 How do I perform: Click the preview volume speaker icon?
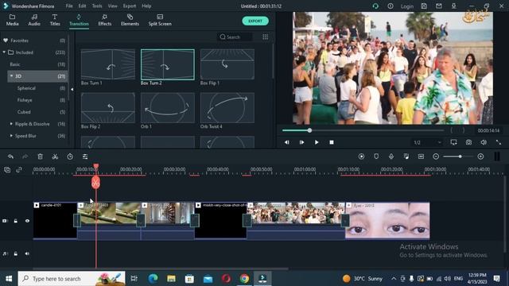point(484,142)
